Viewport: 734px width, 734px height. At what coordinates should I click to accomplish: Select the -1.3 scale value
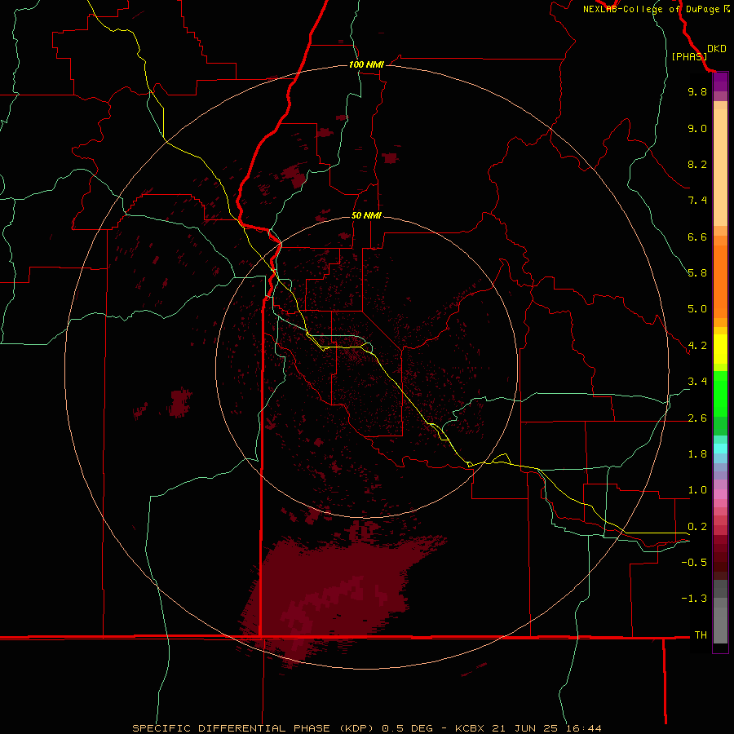694,599
